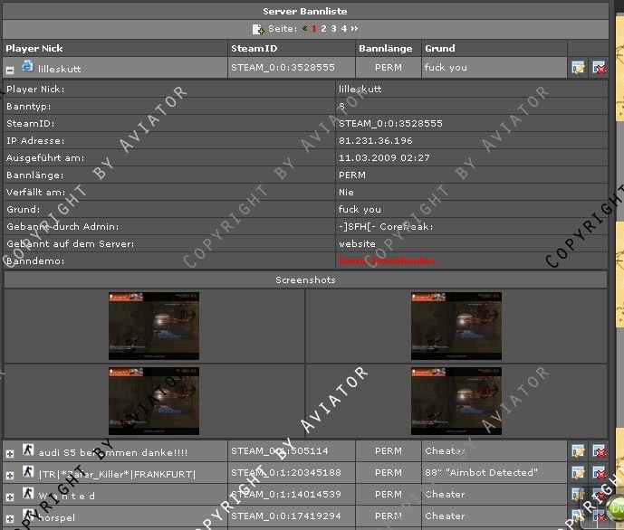624x530 pixels.
Task: Expand the horspel ban entry
Action: coord(10,518)
